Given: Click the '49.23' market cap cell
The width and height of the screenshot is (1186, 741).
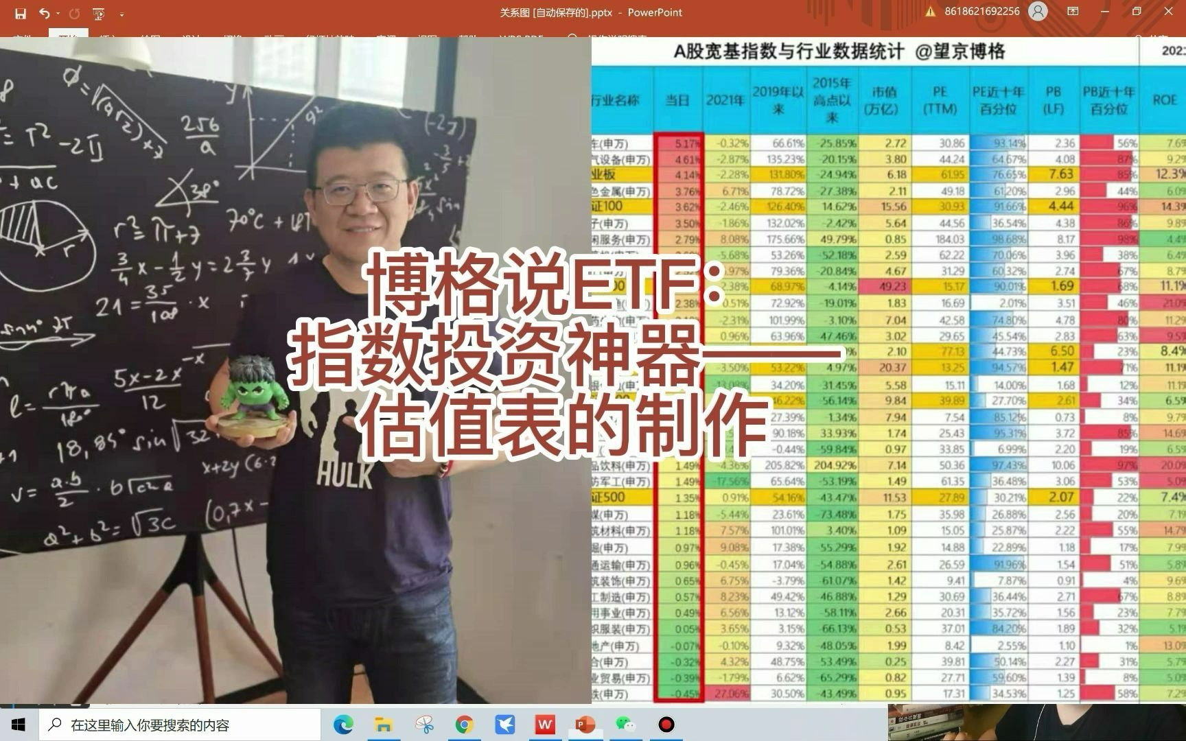Looking at the screenshot, I should coord(884,287).
